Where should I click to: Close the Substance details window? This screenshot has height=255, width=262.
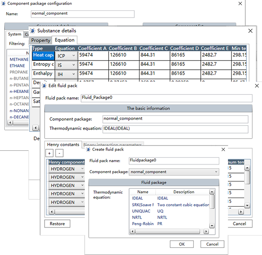coord(250,31)
